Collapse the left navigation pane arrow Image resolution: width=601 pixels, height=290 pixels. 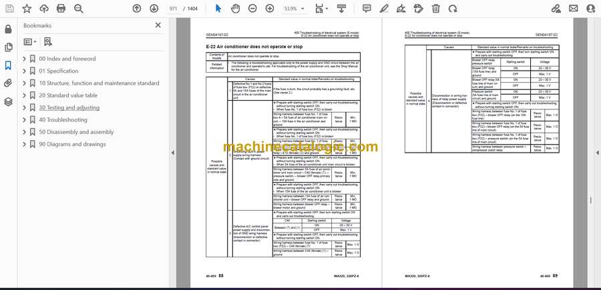pos(172,153)
